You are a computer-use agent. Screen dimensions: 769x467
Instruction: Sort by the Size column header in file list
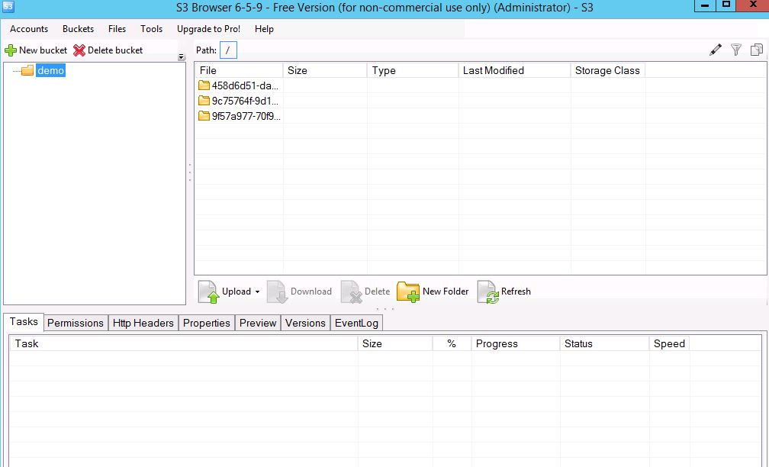click(x=325, y=70)
